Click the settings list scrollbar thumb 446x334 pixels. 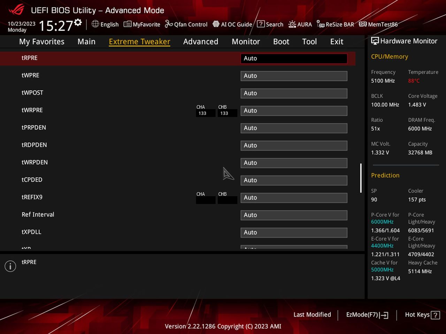361,178
